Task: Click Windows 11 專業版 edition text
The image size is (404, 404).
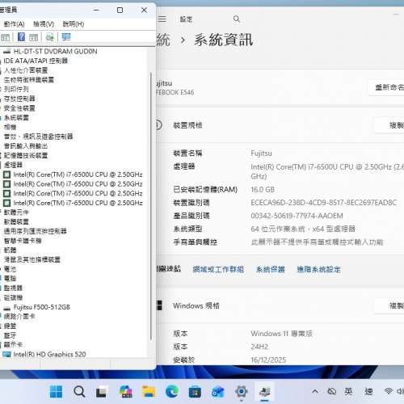Action: point(281,334)
